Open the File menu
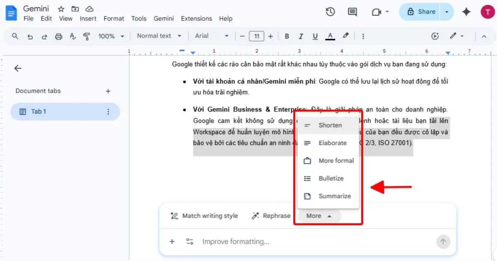This screenshot has width=497, height=261. [29, 19]
